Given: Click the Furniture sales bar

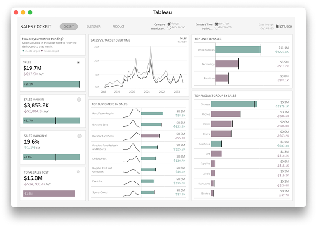Looking at the screenshot, I should point(222,78).
